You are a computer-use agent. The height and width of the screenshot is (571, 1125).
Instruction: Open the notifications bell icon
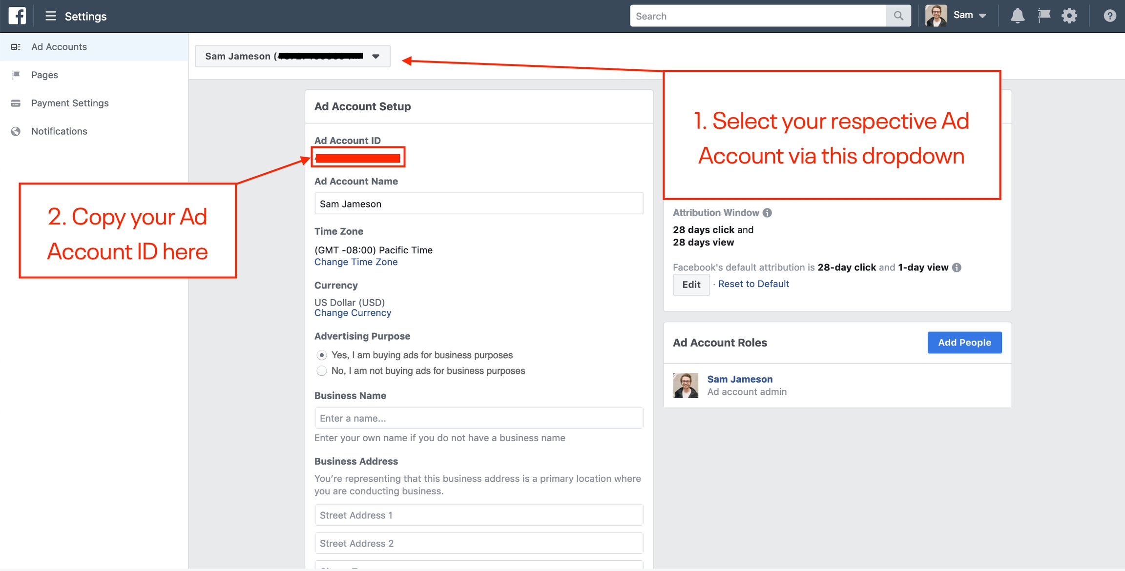(1017, 16)
